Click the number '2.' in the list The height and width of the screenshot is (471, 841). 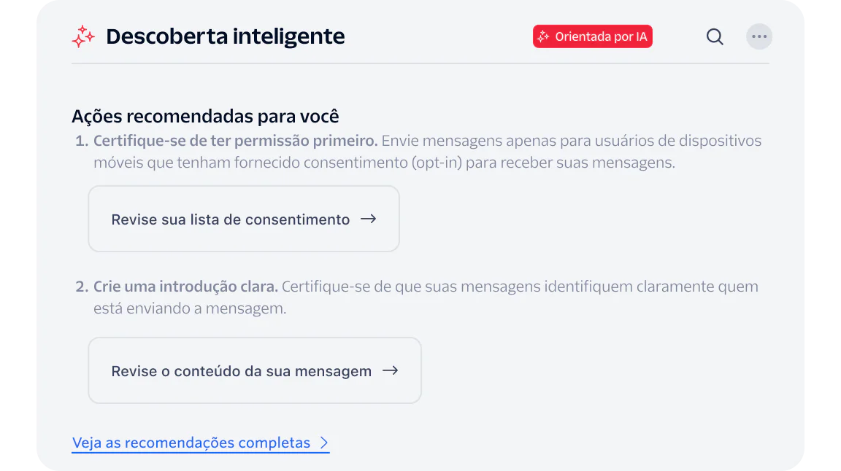pyautogui.click(x=80, y=286)
